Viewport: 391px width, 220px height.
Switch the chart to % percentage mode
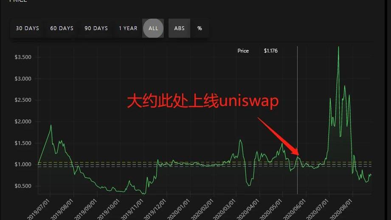pyautogui.click(x=200, y=28)
